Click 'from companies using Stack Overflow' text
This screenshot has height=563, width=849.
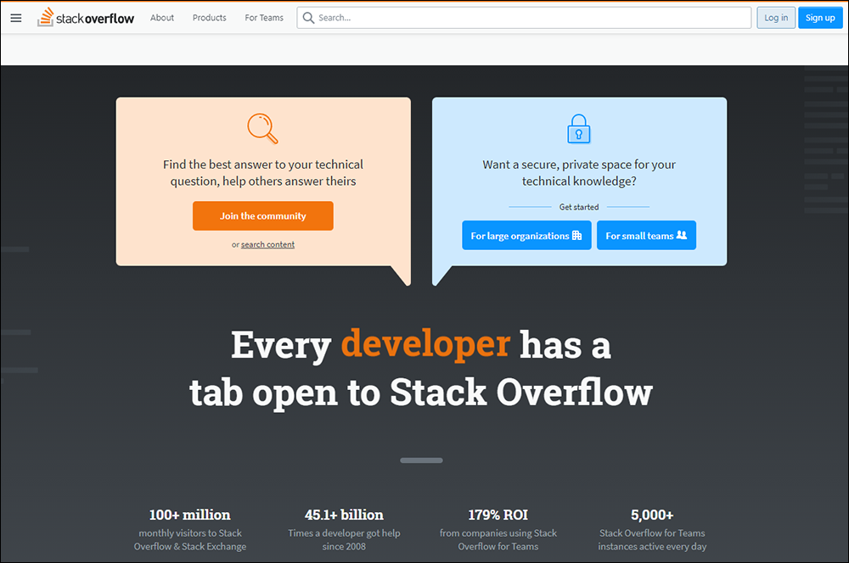click(x=498, y=540)
